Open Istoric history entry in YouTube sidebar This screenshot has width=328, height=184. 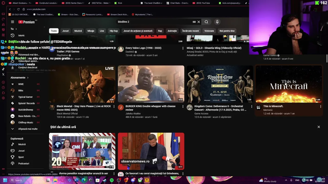coord(25,36)
